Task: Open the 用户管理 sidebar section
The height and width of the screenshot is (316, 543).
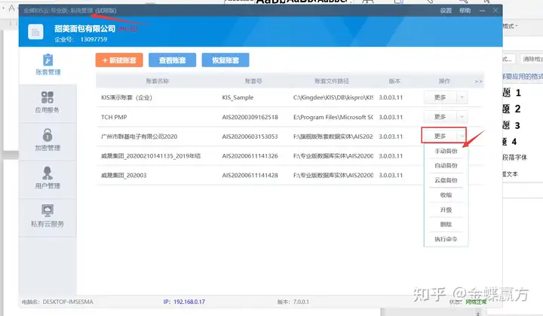Action: (48, 179)
